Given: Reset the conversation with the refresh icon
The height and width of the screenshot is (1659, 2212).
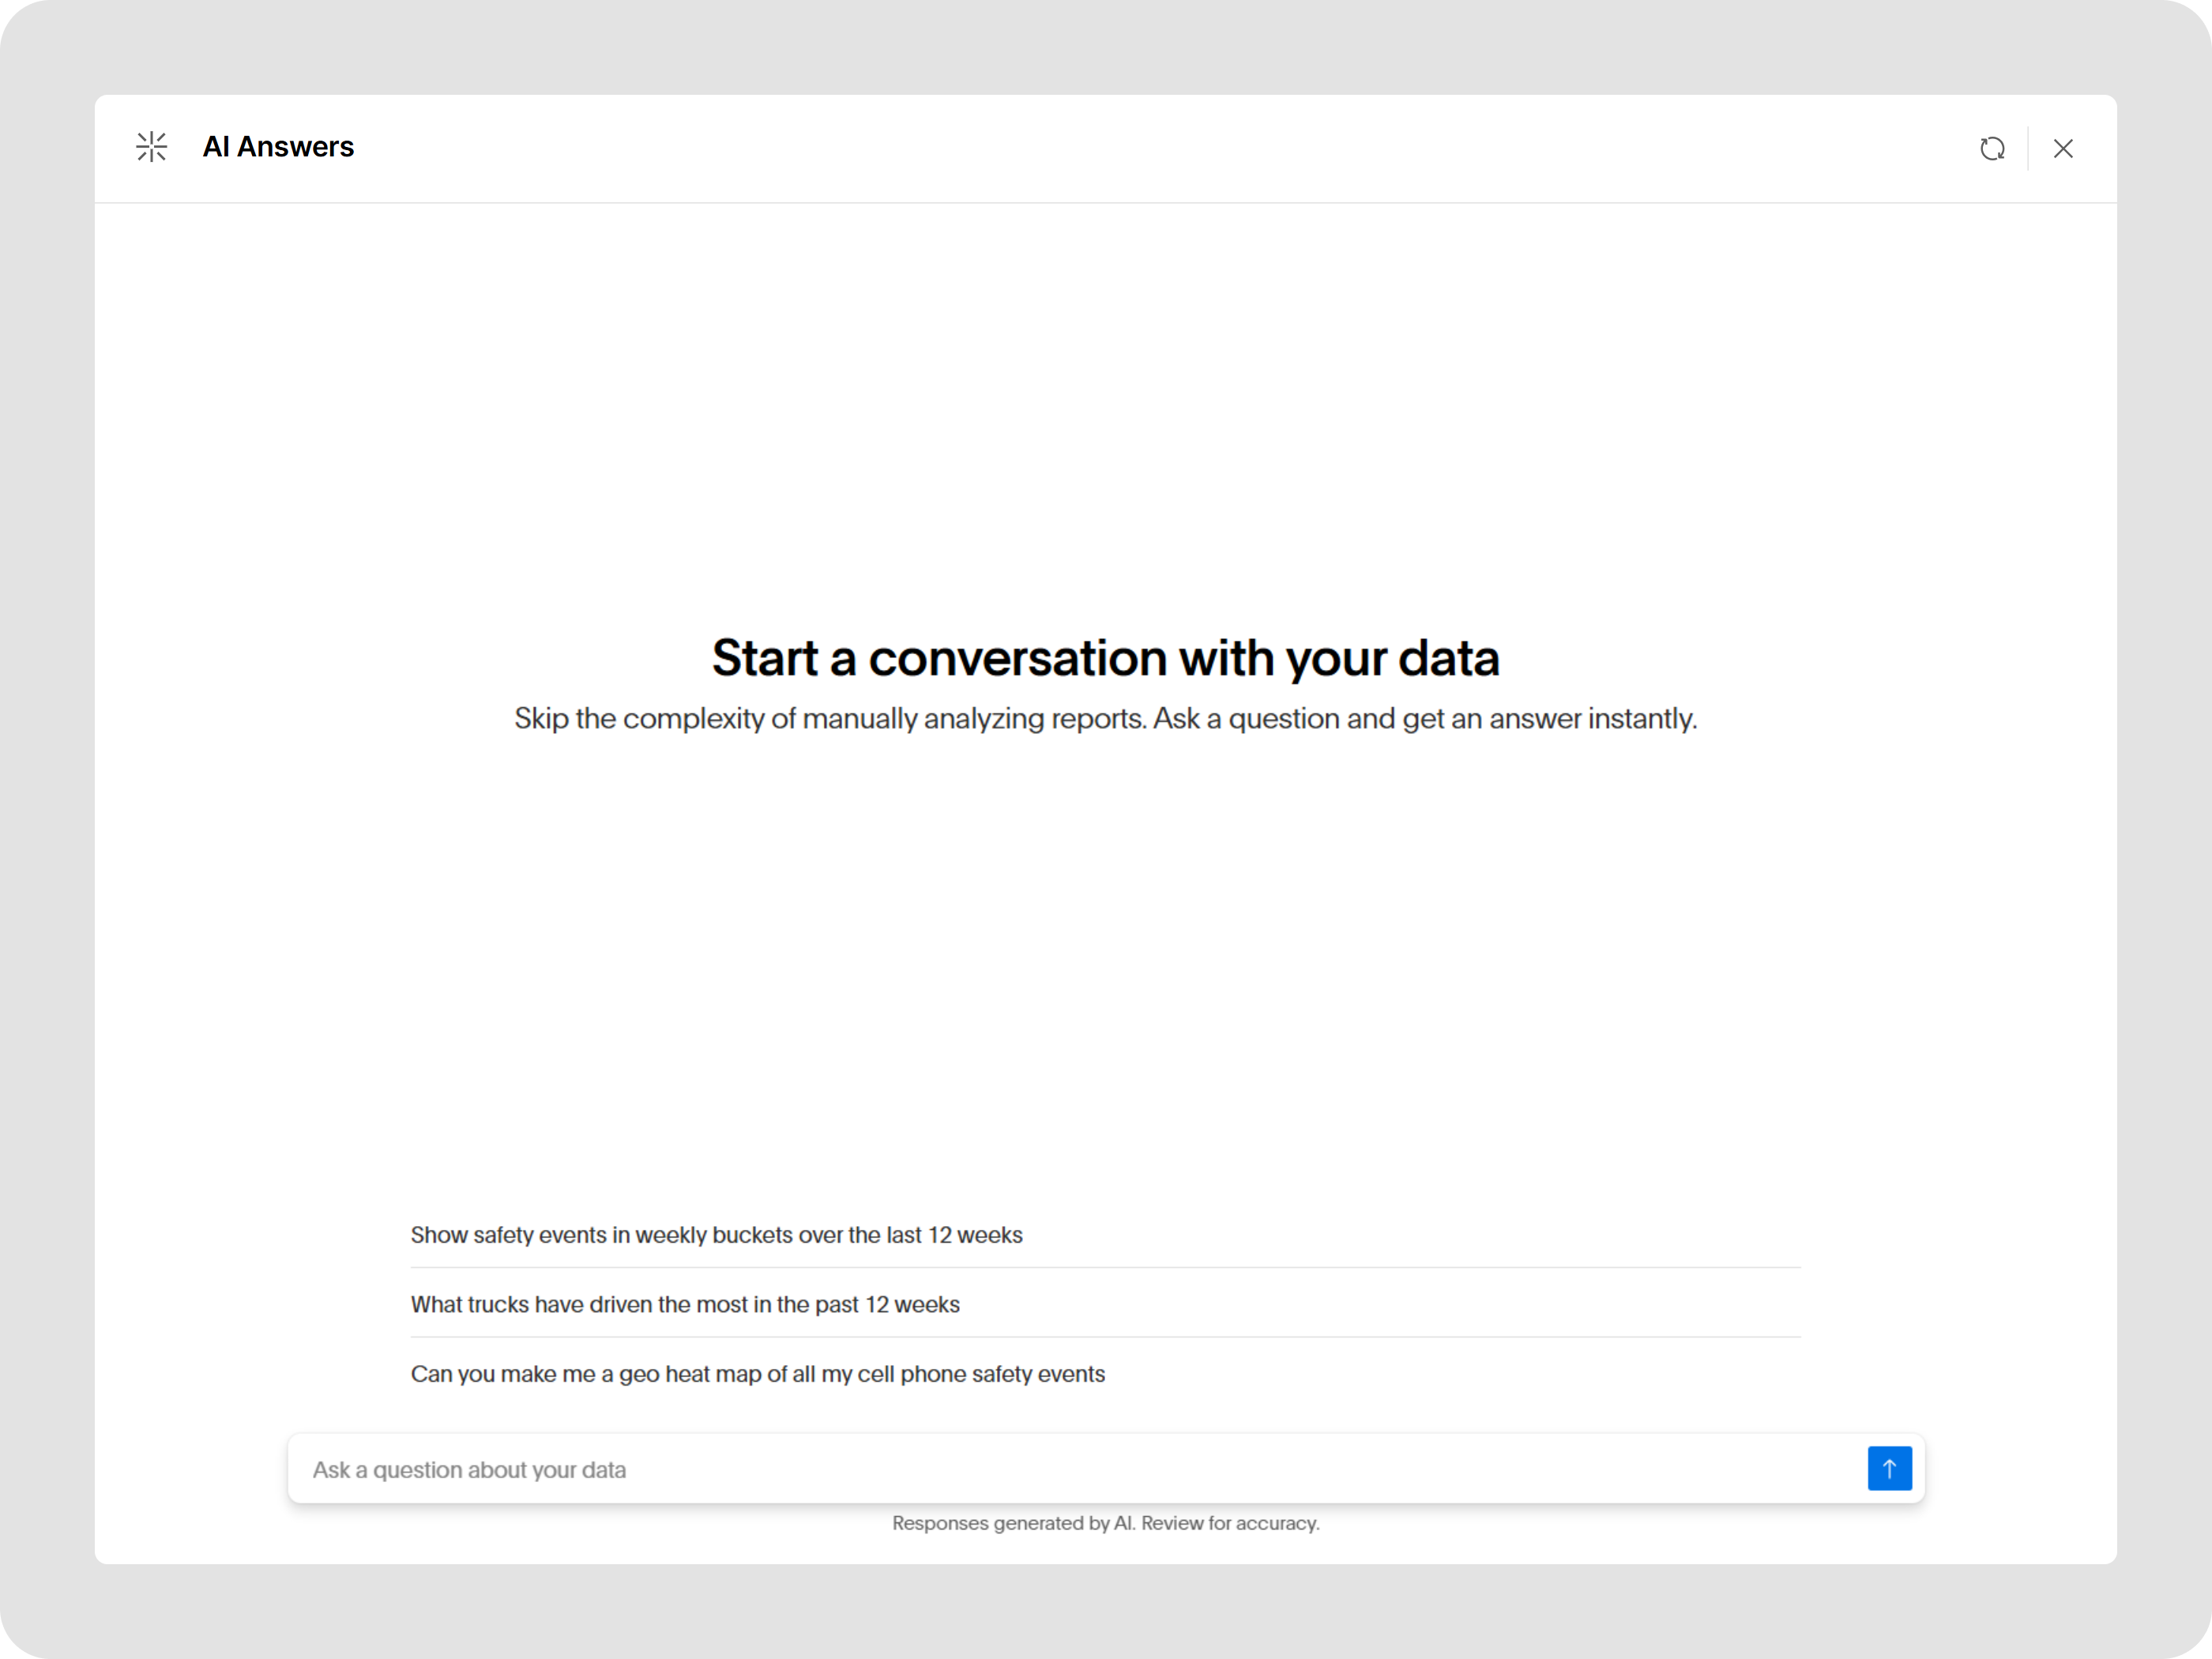Looking at the screenshot, I should coord(1992,148).
